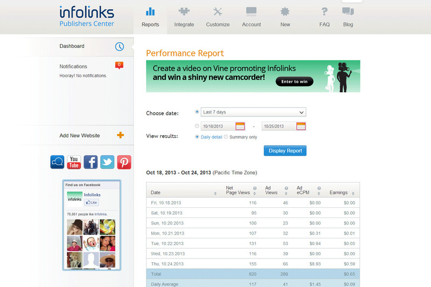The width and height of the screenshot is (431, 287).
Task: Click the Dashboard clock icon
Action: (x=119, y=46)
